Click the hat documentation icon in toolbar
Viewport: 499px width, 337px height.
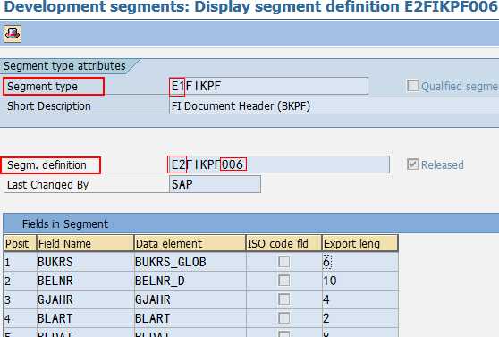(x=13, y=34)
